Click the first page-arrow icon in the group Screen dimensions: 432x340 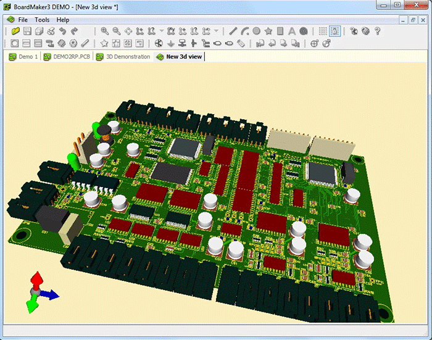click(x=260, y=43)
